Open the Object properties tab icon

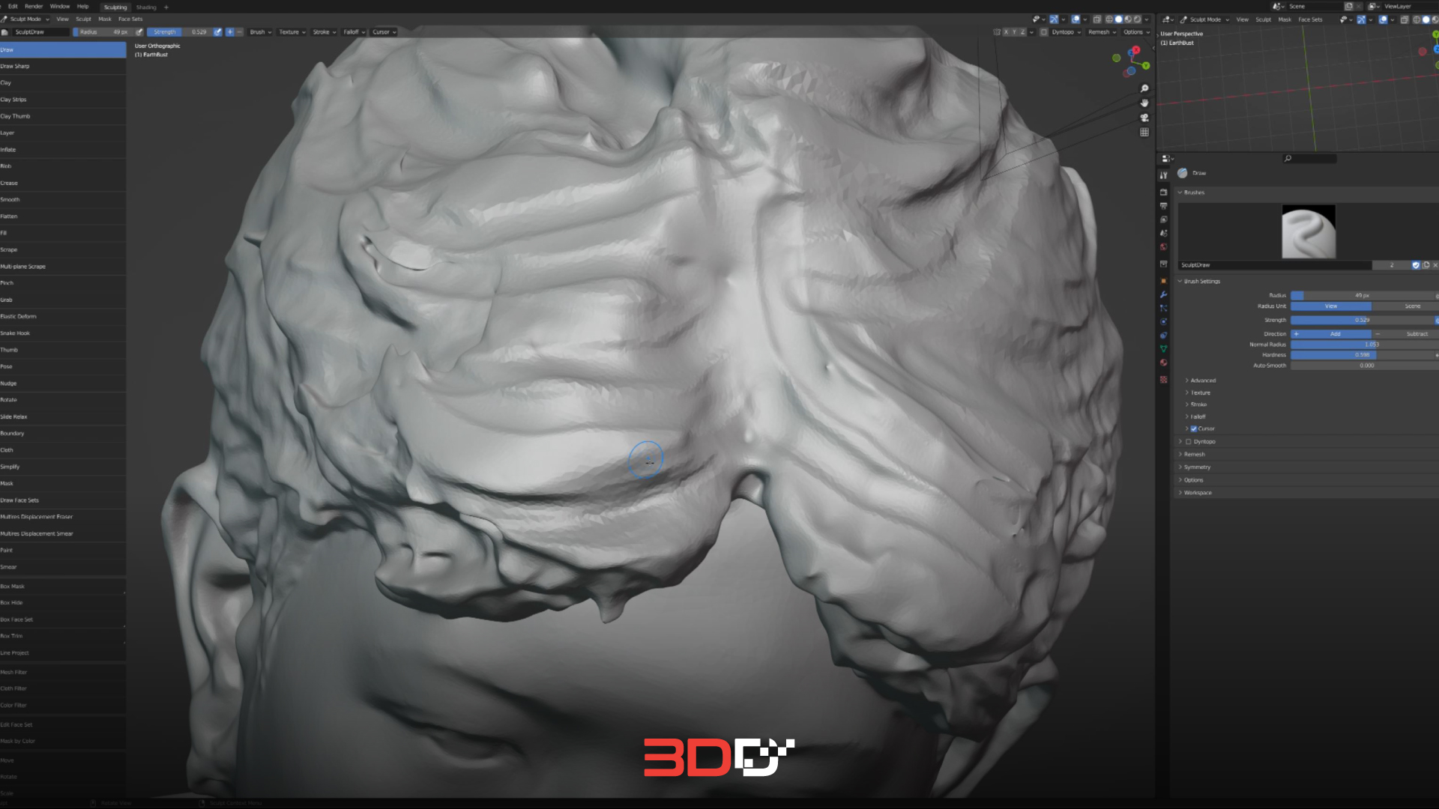(1163, 281)
